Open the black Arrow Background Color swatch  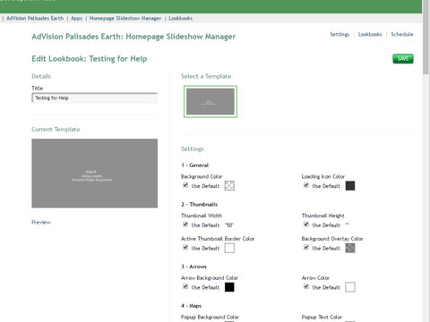pyautogui.click(x=229, y=287)
